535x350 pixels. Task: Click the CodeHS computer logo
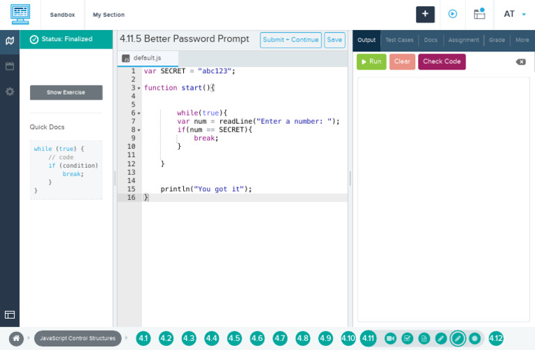click(20, 14)
